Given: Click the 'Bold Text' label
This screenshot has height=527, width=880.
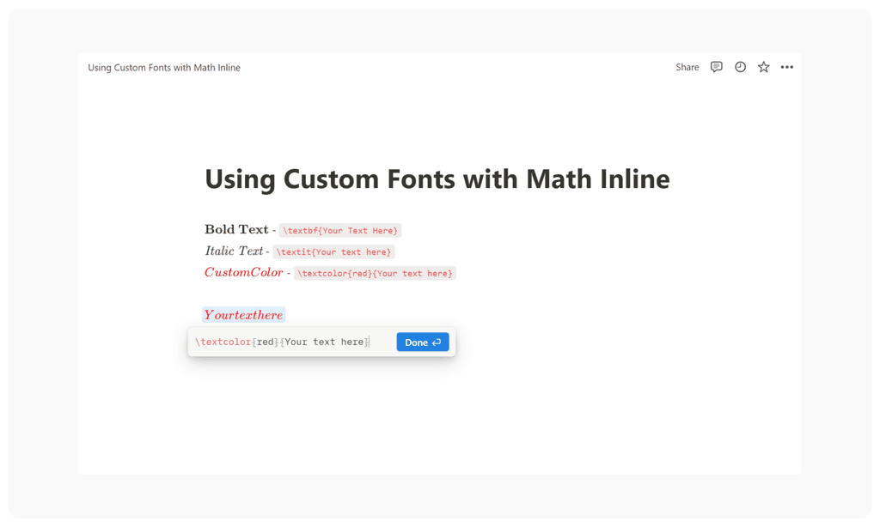Looking at the screenshot, I should (236, 229).
